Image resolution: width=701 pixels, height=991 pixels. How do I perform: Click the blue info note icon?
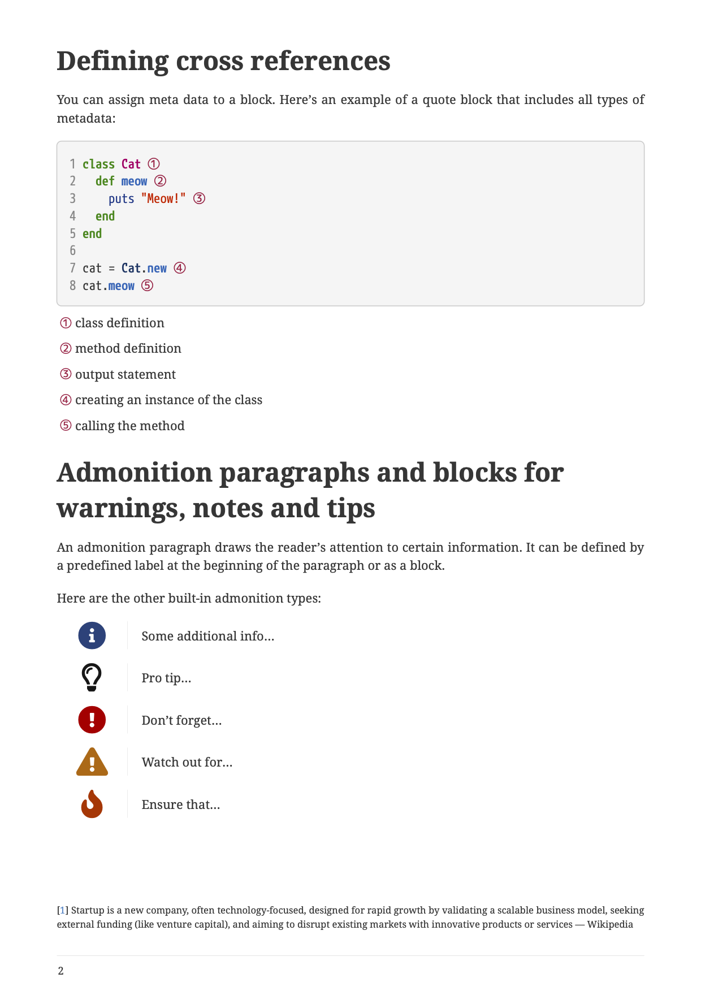pos(92,635)
